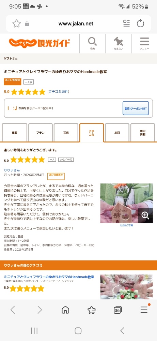Open the 写真 tab
157x341 pixels.
point(66,133)
